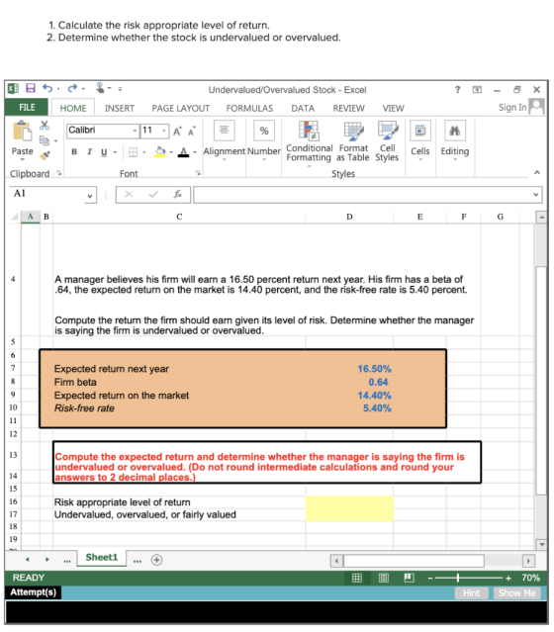Toggle Italic formatting
The width and height of the screenshot is (554, 632).
[89, 152]
